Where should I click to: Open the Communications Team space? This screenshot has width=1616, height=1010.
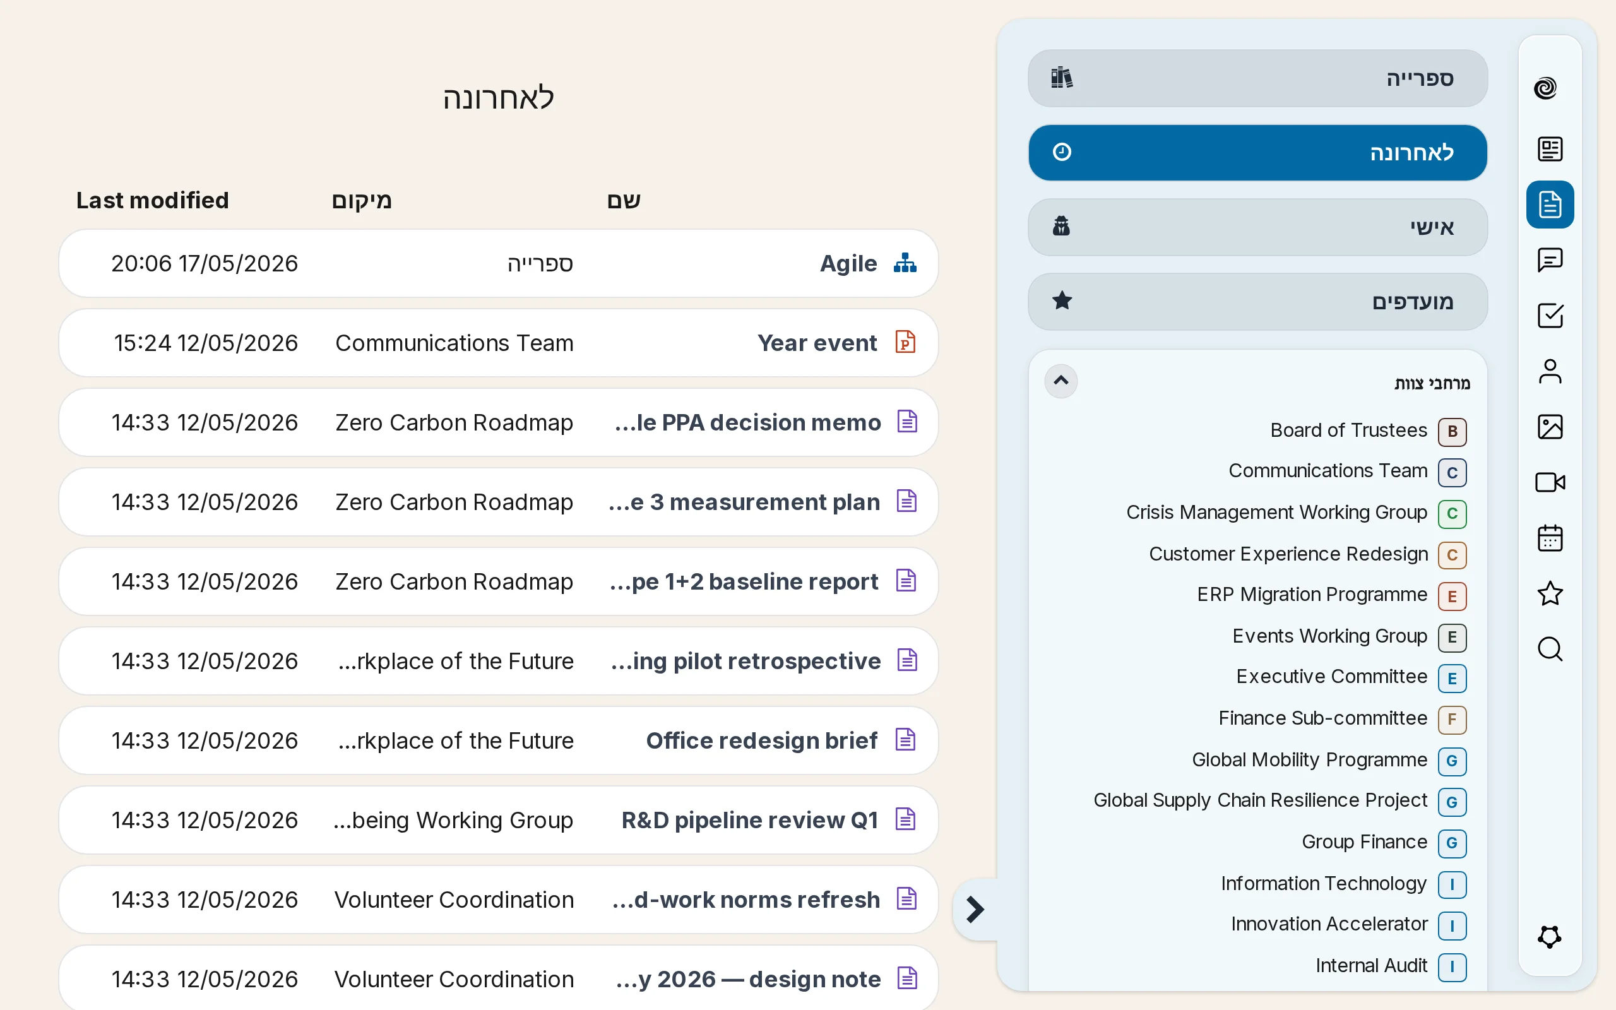point(1328,471)
